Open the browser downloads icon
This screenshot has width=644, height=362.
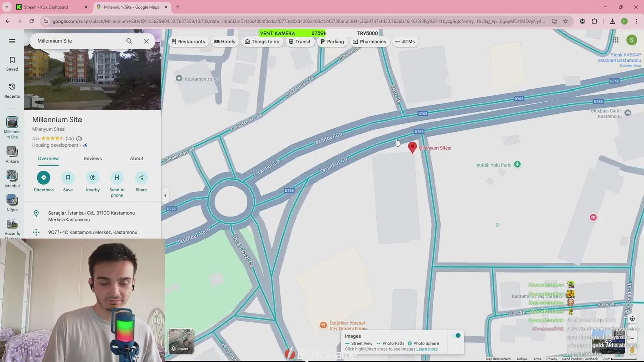612,21
